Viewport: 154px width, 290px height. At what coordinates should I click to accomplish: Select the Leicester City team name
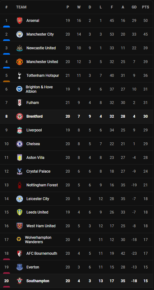click(x=38, y=199)
